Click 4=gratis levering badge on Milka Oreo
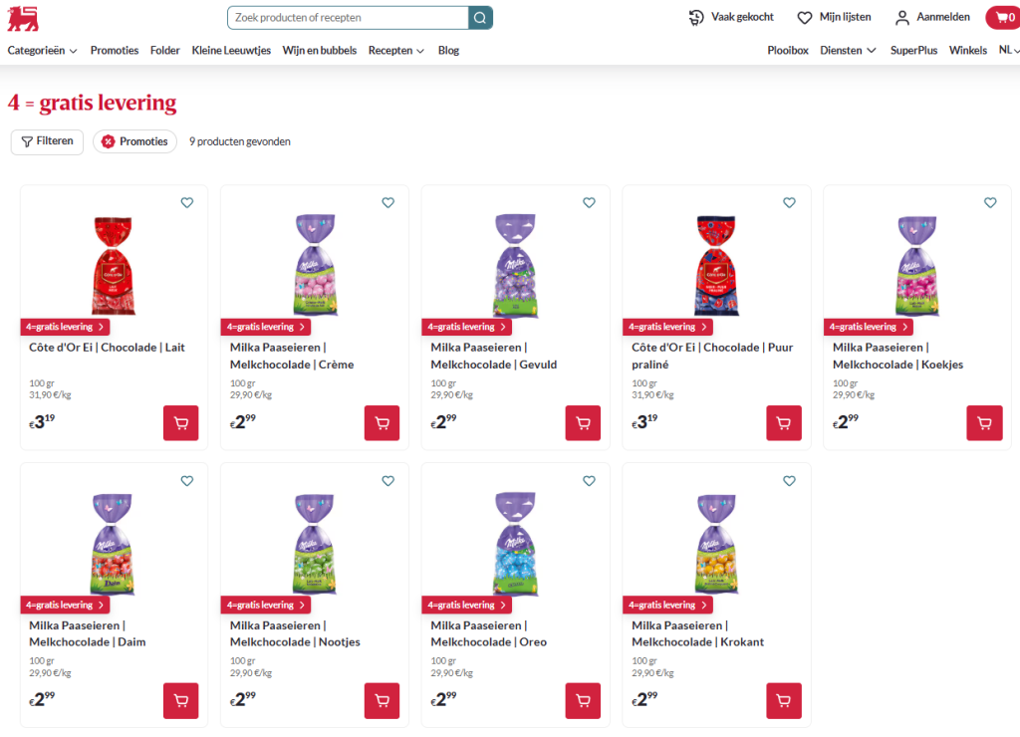 click(x=466, y=605)
